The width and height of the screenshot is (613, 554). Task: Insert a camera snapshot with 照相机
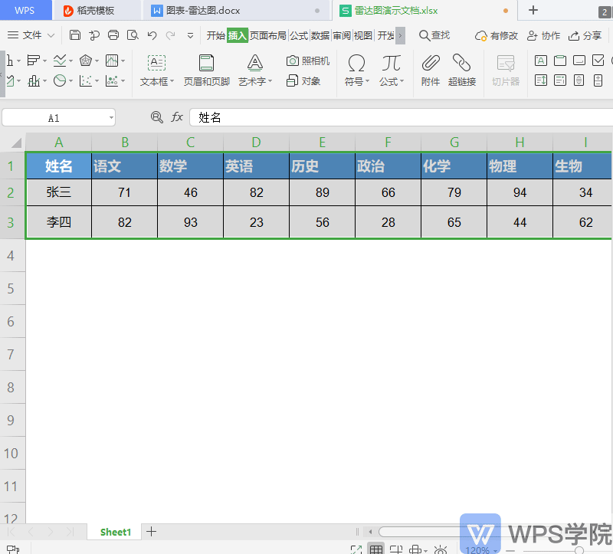307,61
